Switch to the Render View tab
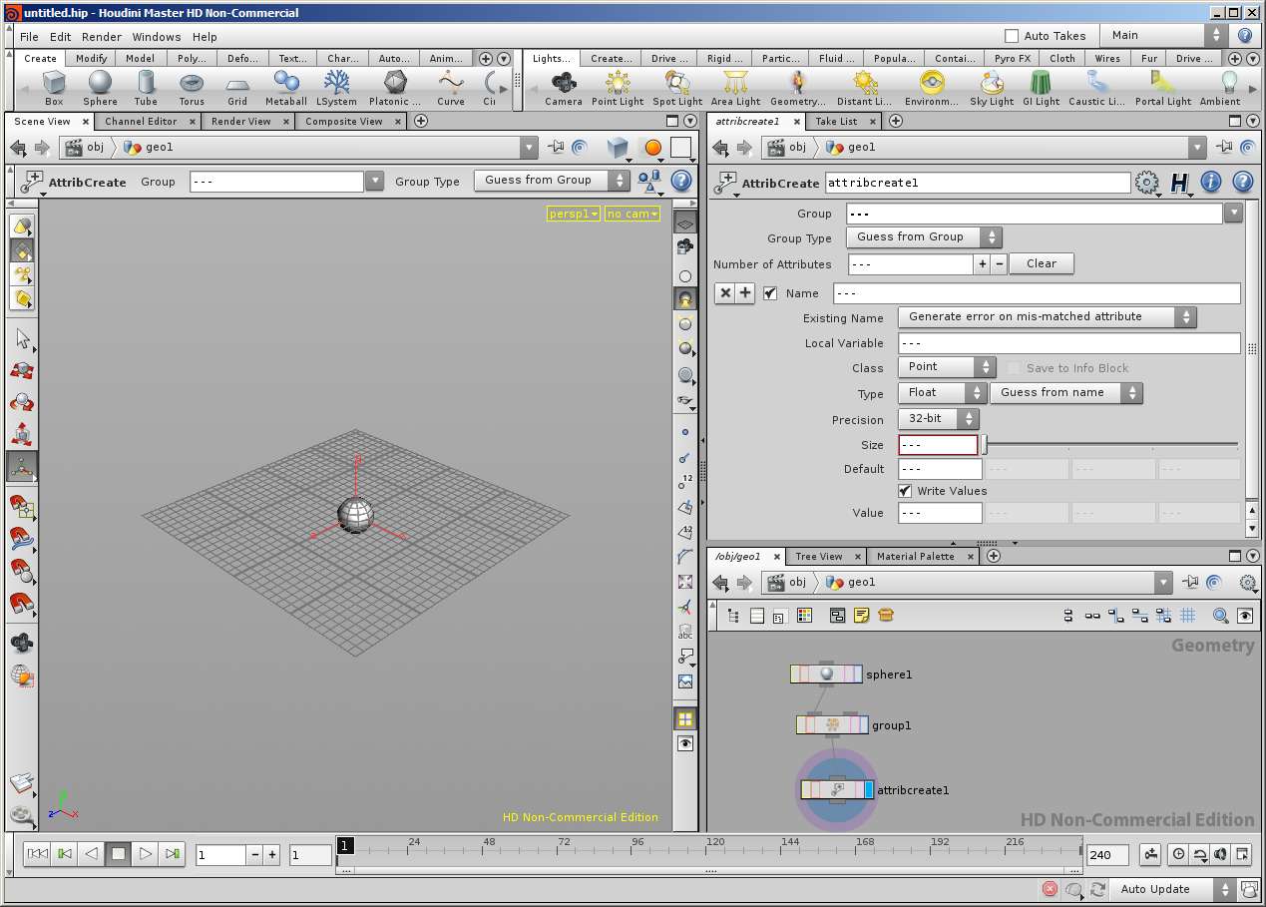Viewport: 1266px width, 907px height. 241,122
